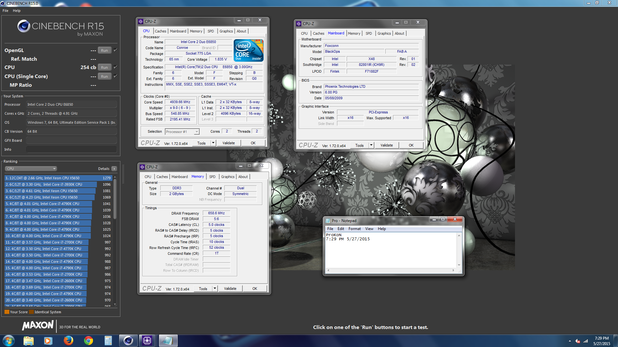The height and width of the screenshot is (347, 618).
Task: Click the Your Score legend swatch
Action: pos(7,312)
